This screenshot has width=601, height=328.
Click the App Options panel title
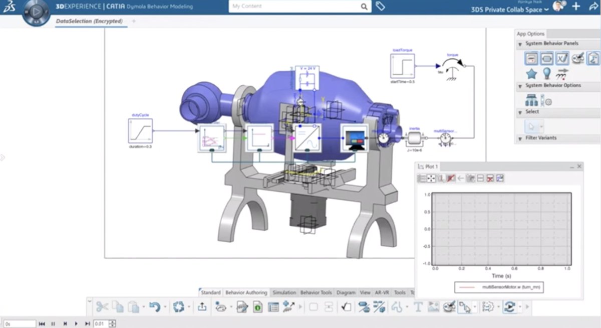(x=530, y=34)
